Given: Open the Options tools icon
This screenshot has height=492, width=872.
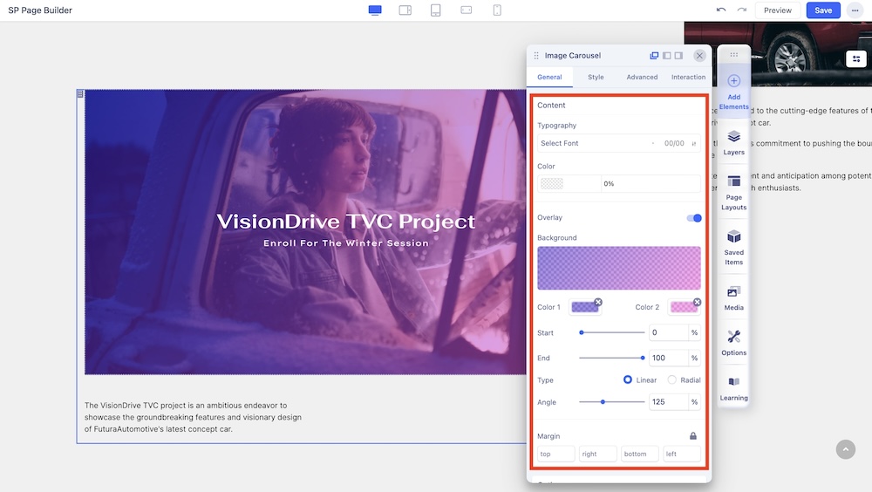Looking at the screenshot, I should (x=733, y=342).
